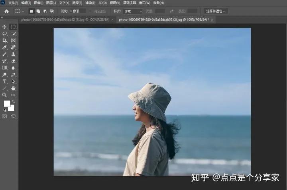Open the 样式 style dropdown

[133, 12]
